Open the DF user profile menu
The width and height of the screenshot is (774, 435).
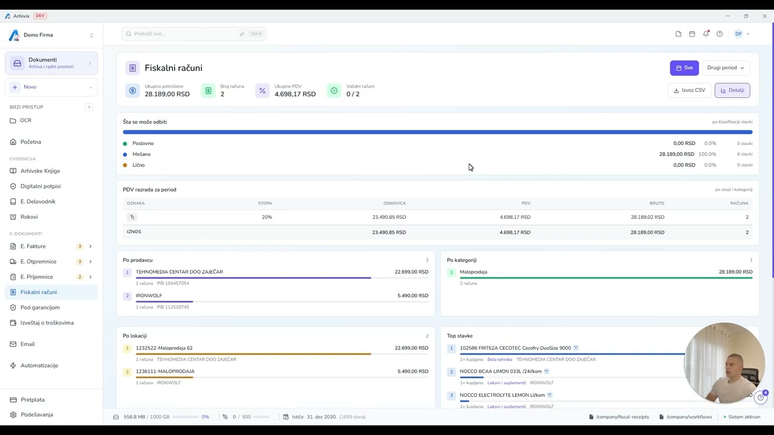point(742,34)
